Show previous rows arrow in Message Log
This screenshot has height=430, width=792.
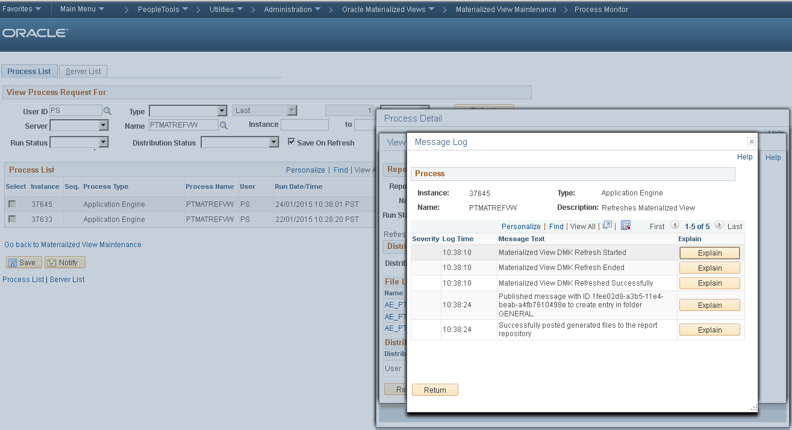pos(675,226)
